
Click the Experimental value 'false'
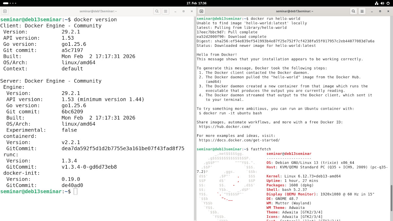(x=69, y=130)
